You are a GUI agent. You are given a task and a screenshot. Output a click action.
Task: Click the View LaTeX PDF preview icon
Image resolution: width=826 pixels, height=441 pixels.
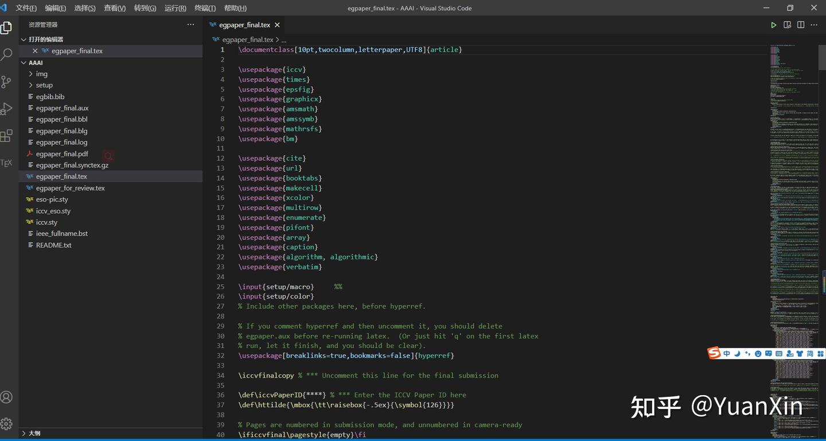coord(787,25)
